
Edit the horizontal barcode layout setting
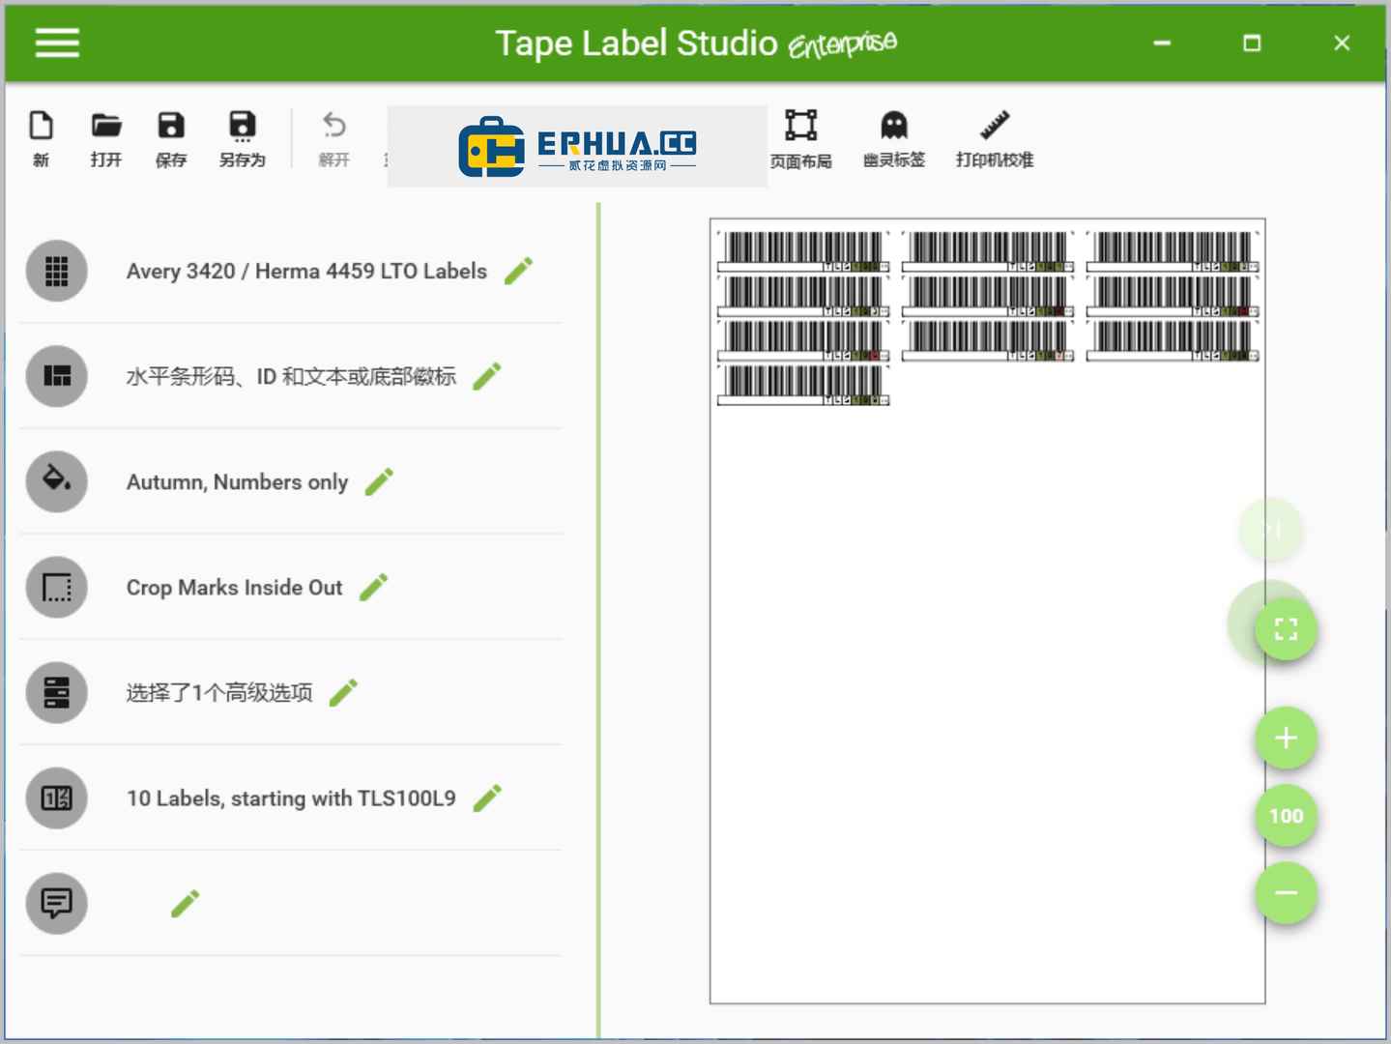pyautogui.click(x=487, y=376)
